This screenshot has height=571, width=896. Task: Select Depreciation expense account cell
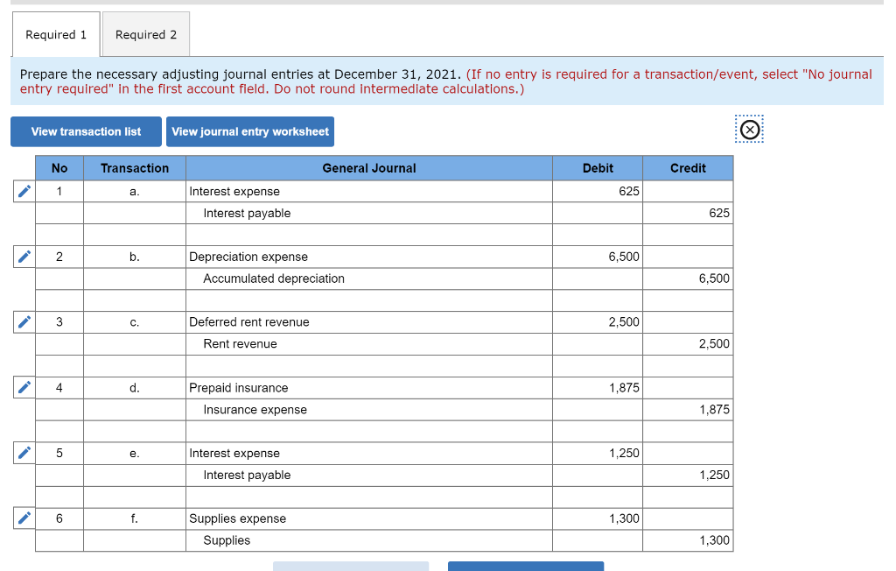coord(369,257)
